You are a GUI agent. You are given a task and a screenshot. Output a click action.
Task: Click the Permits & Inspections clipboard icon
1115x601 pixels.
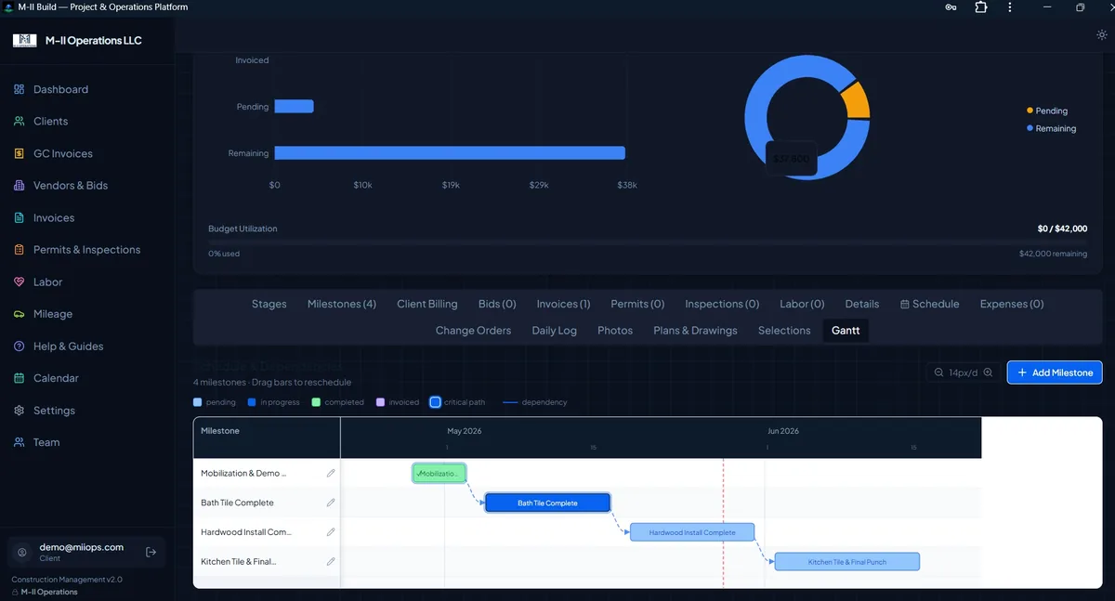[x=20, y=250]
